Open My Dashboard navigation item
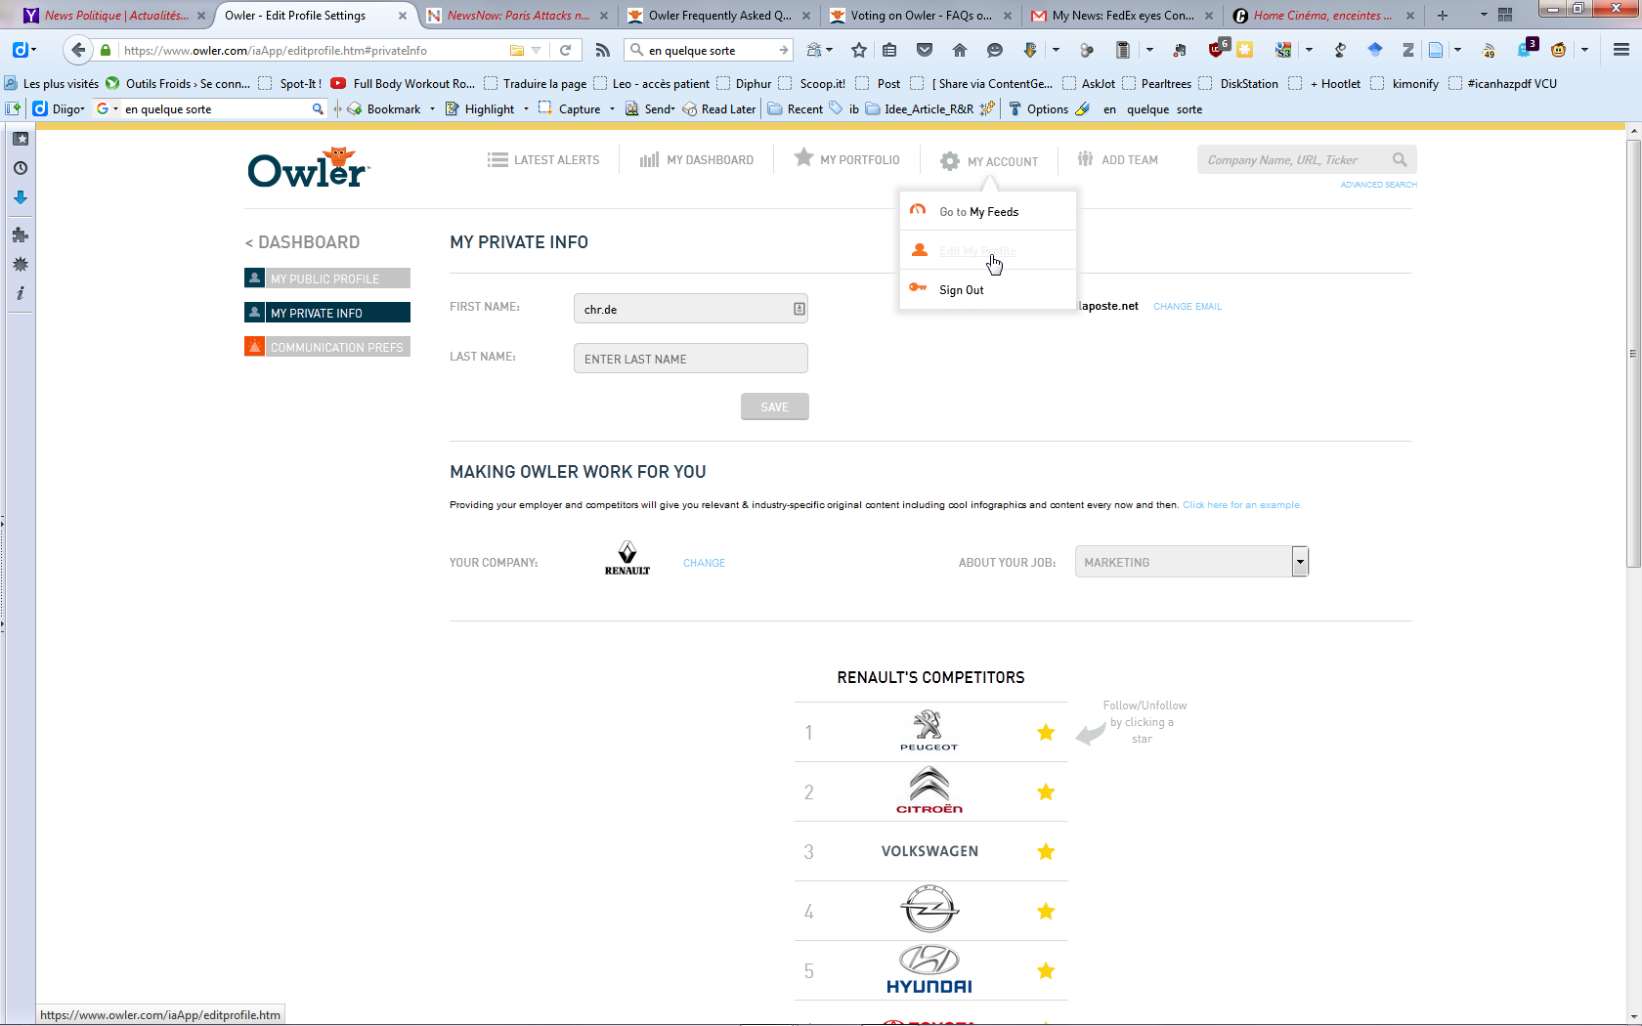1642x1026 pixels. tap(697, 160)
